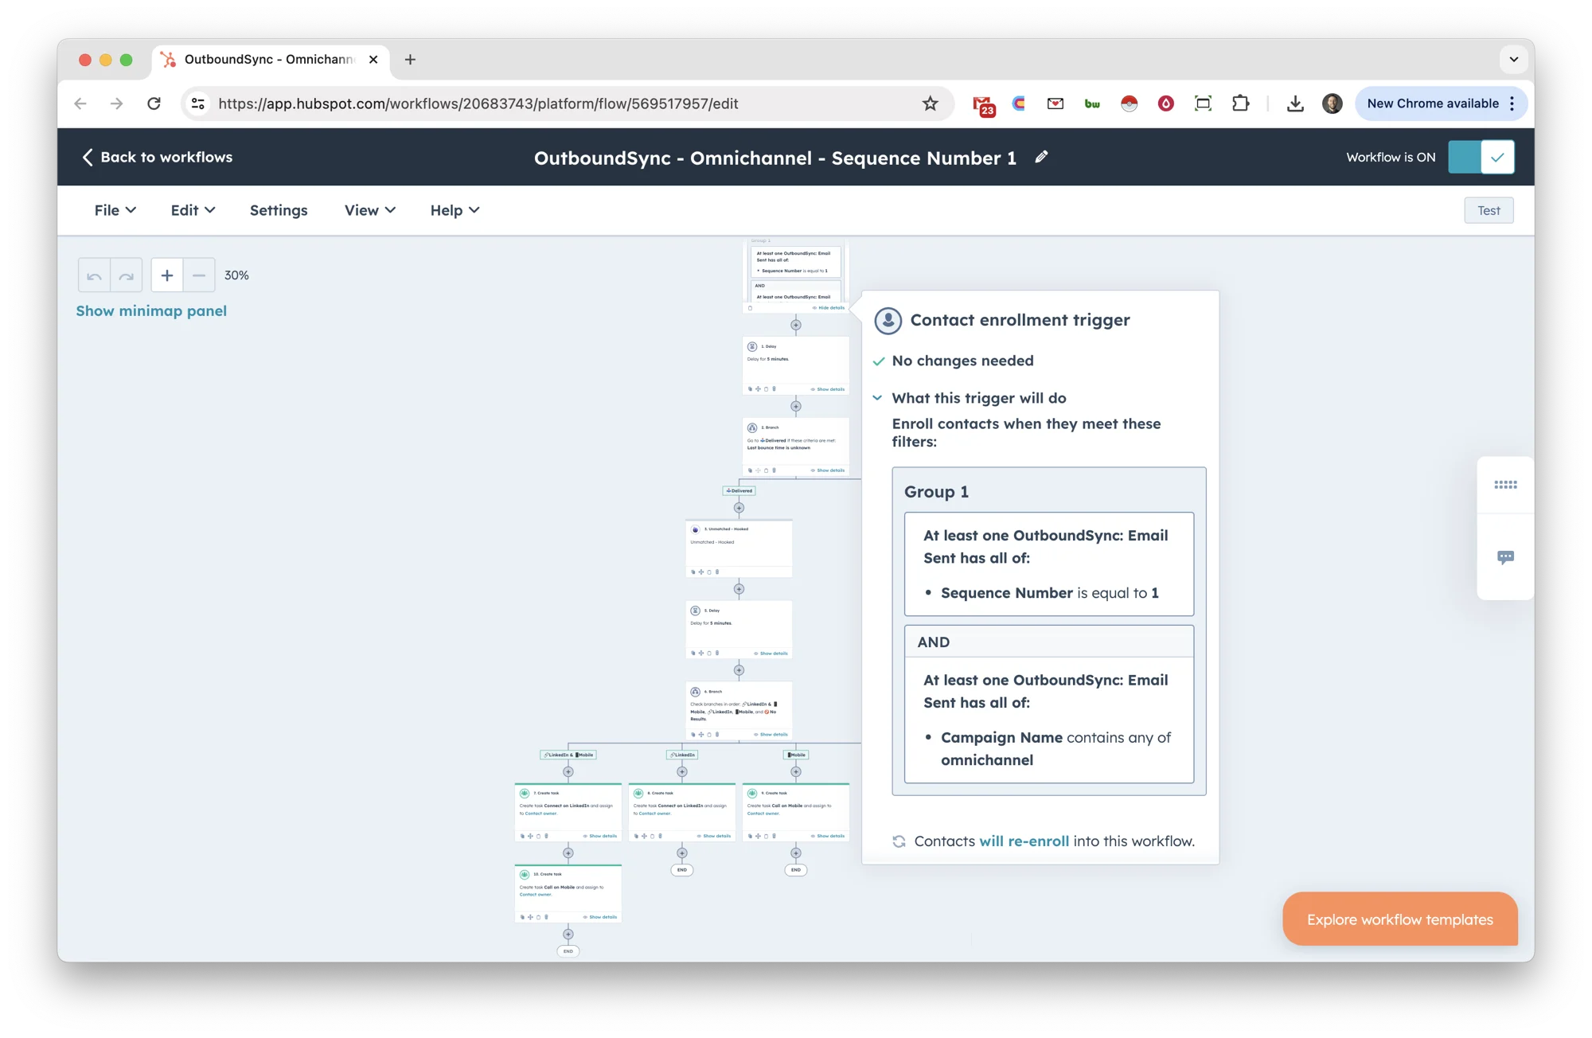Click the pencil icon to rename the workflow

pos(1041,157)
